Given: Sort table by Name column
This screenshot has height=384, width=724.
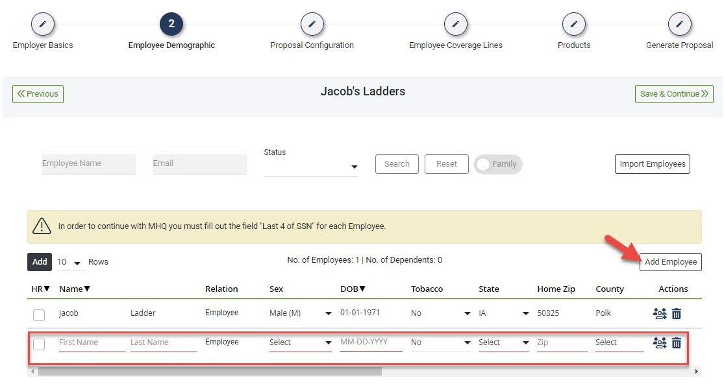Looking at the screenshot, I should 74,289.
